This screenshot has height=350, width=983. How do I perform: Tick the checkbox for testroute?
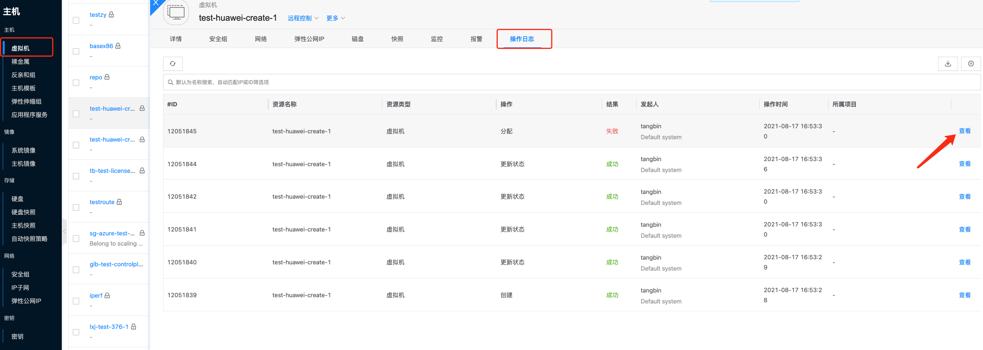point(76,208)
